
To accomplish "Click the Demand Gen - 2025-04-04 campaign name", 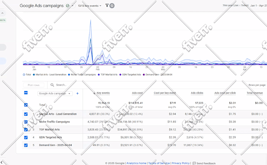I will point(55,145).
